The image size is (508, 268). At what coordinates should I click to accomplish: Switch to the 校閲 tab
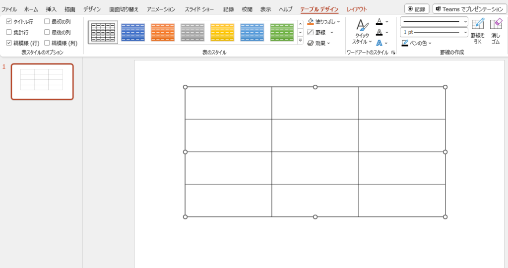click(x=247, y=9)
